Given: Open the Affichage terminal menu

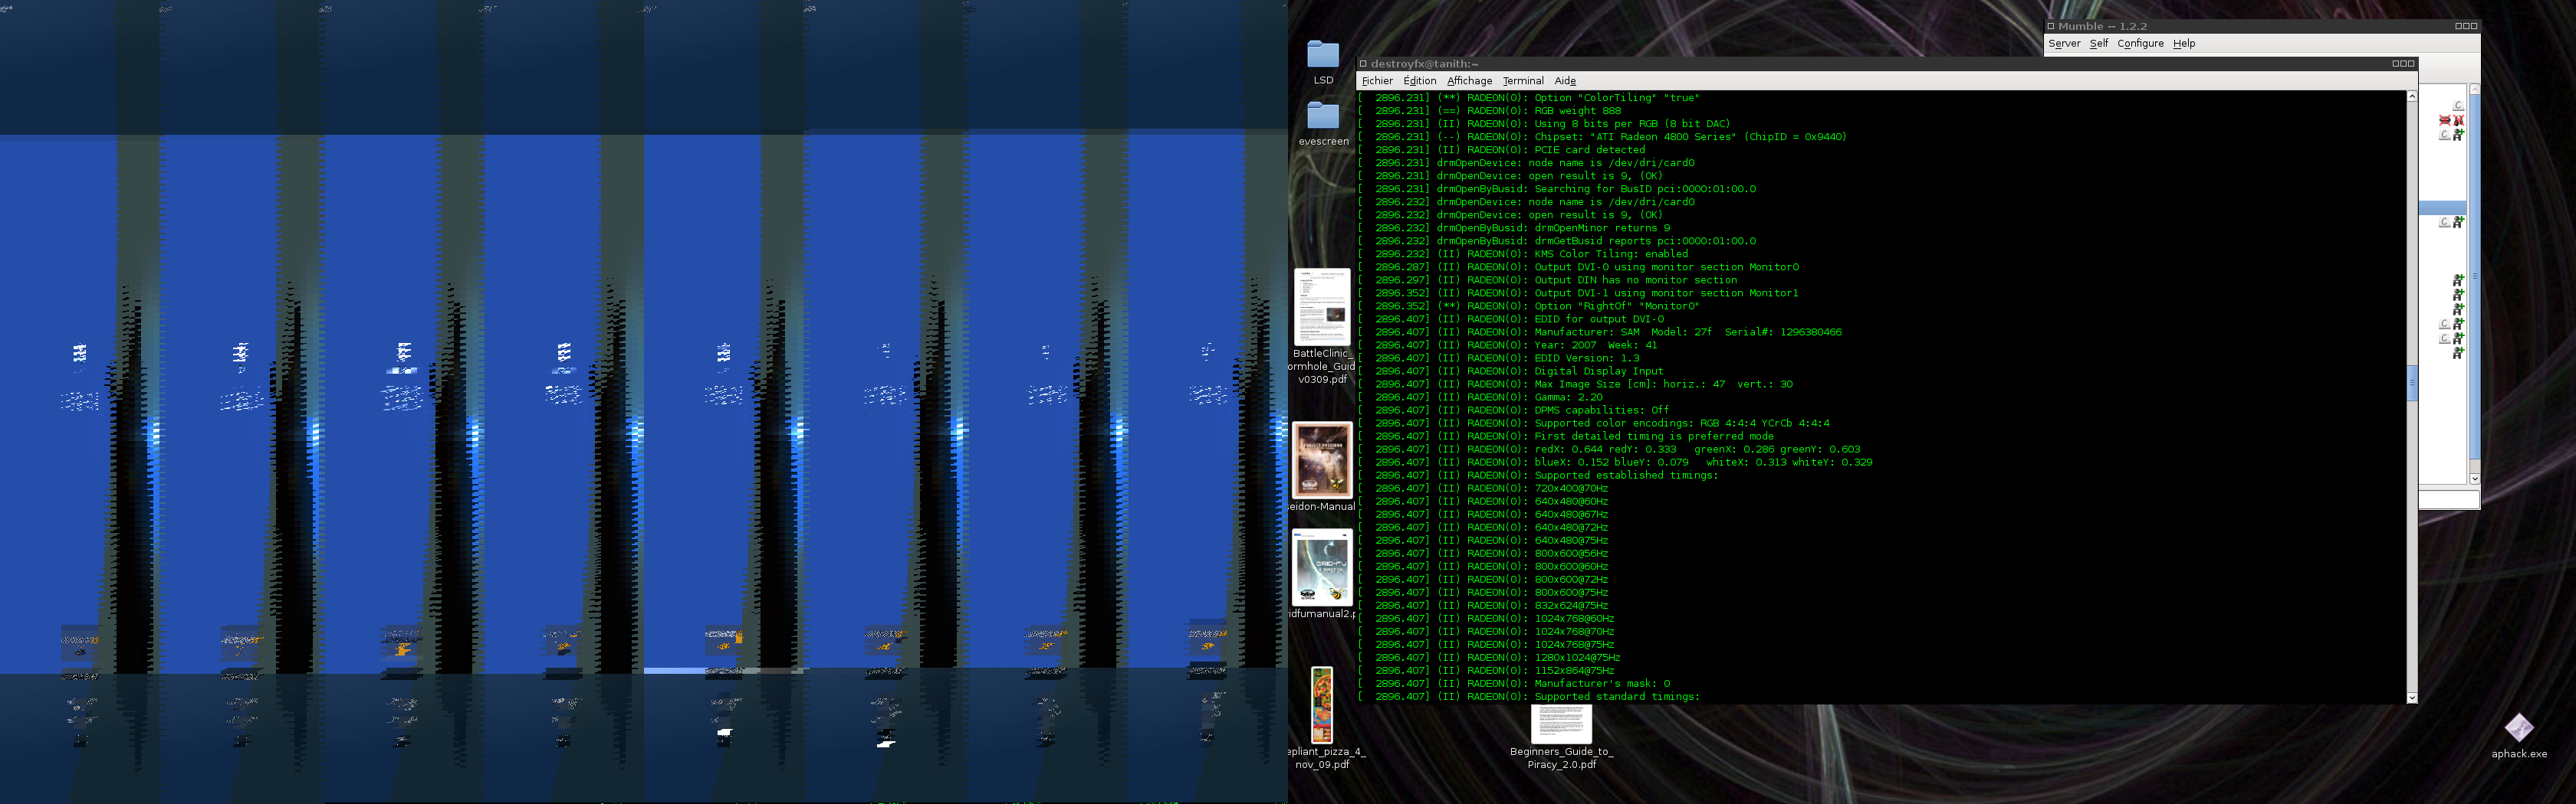Looking at the screenshot, I should coord(1469,81).
